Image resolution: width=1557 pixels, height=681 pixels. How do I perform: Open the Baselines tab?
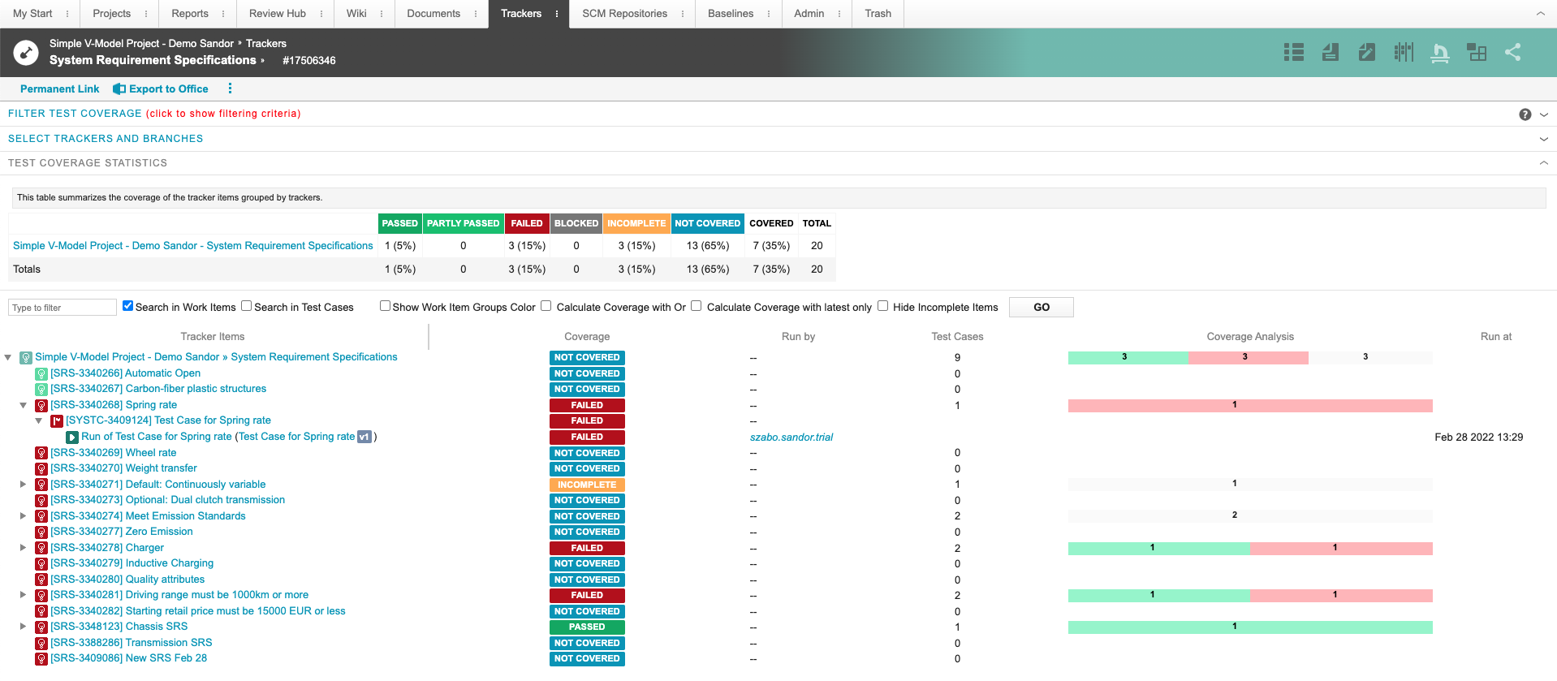tap(731, 14)
